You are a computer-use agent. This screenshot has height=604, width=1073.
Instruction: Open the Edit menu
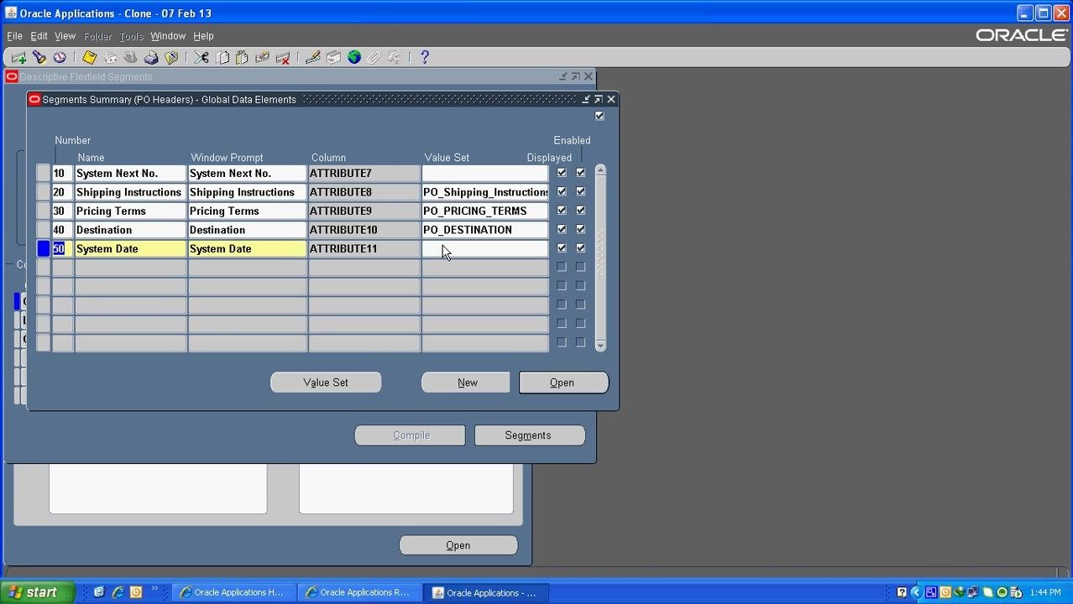[39, 36]
